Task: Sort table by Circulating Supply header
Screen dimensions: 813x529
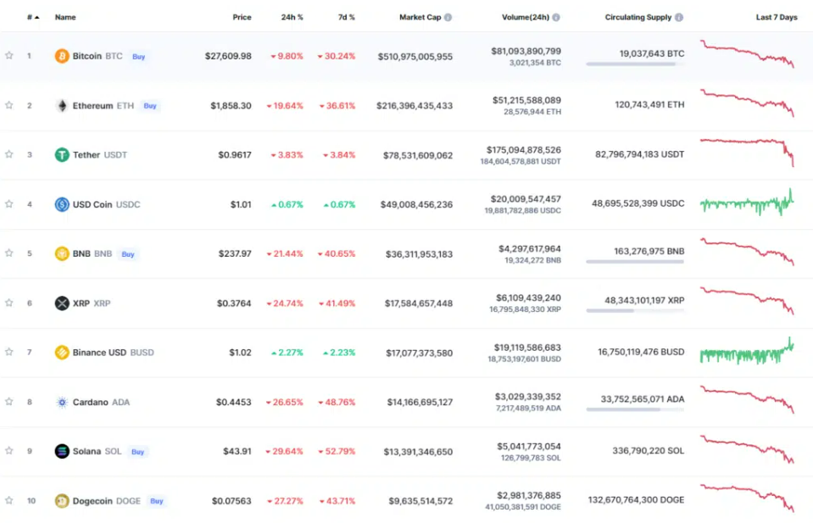Action: [x=638, y=17]
